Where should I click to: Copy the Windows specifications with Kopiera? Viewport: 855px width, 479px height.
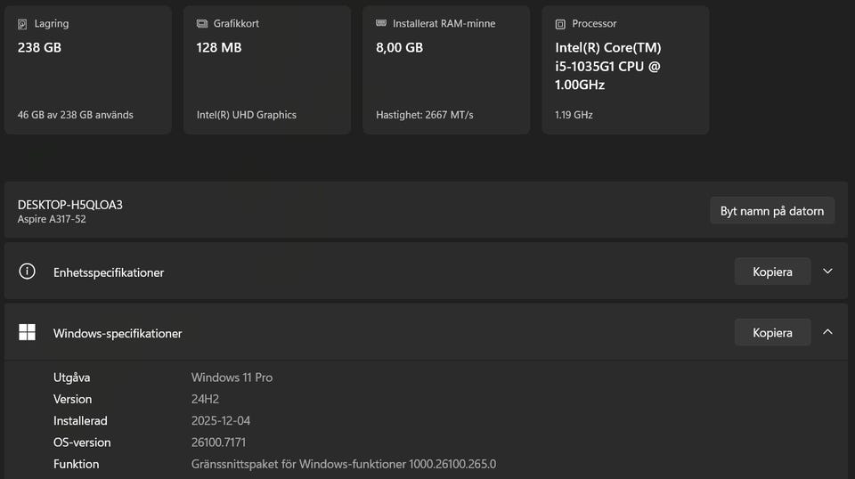pos(772,332)
